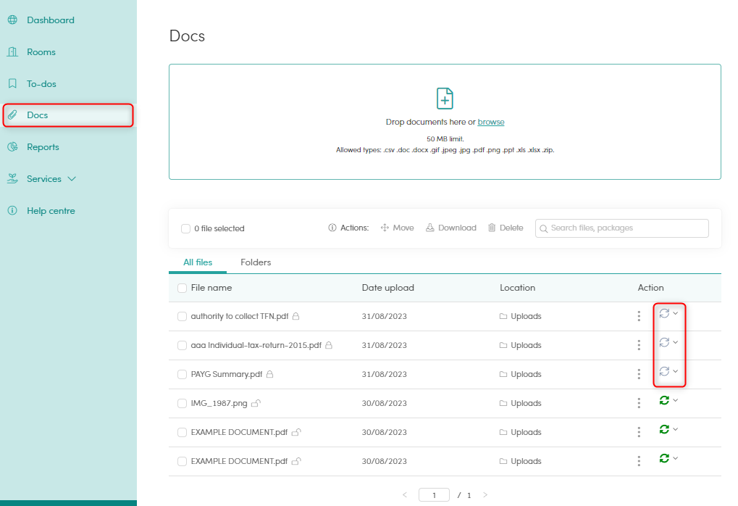Open three-dot menu for IMG_1987.png
Image resolution: width=738 pixels, height=506 pixels.
639,403
